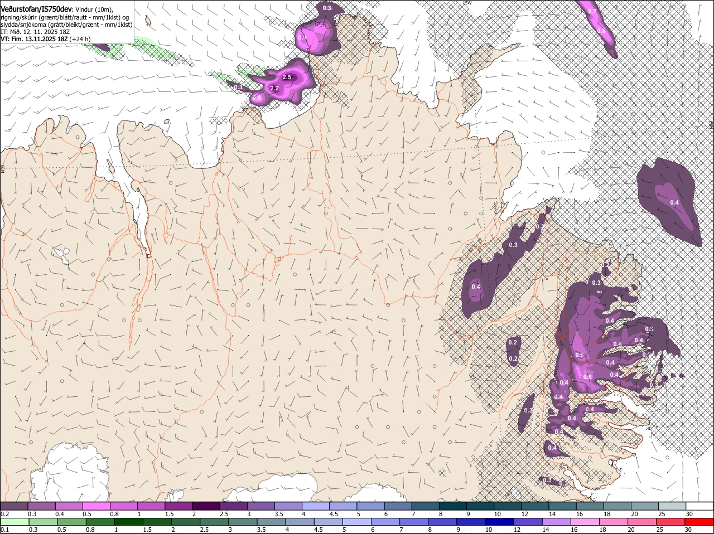Click the 'rigning/skúrir' legend description line

[x=65, y=17]
